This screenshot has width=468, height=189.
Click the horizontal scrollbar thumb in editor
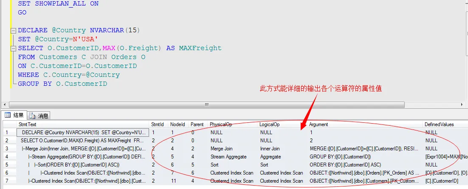(x=207, y=104)
